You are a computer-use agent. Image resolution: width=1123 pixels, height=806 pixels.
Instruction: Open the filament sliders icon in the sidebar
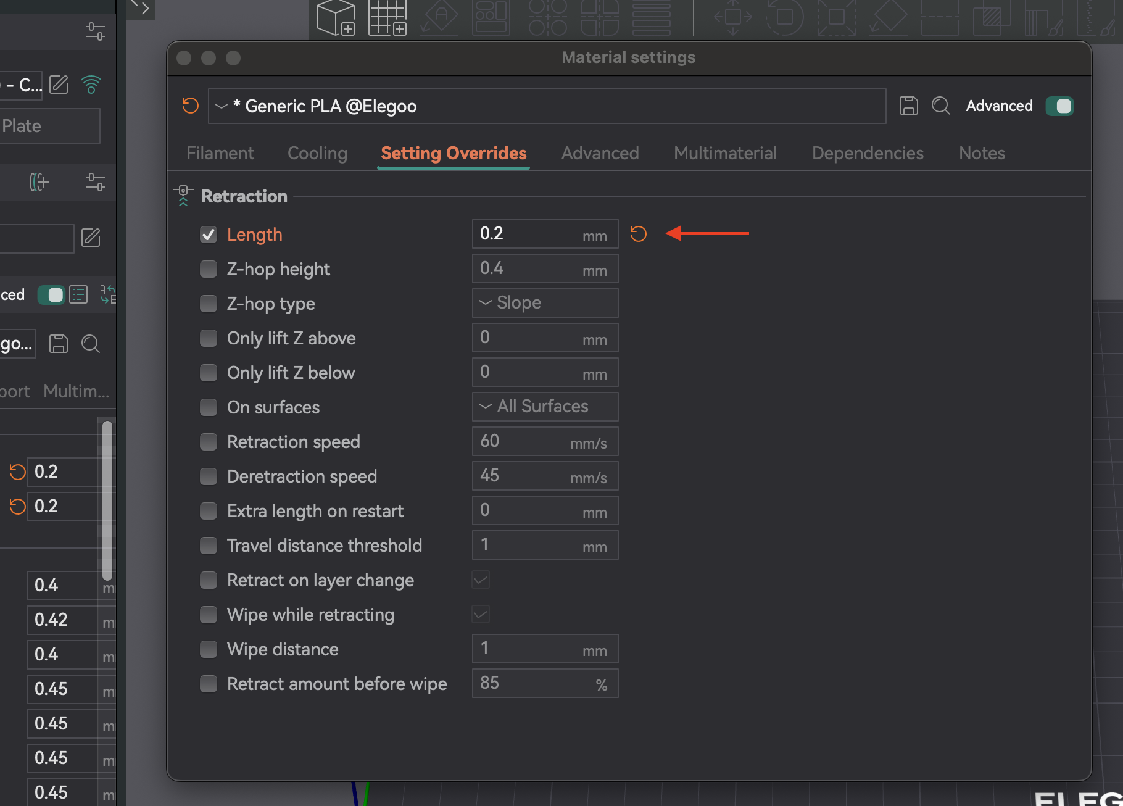[x=95, y=182]
